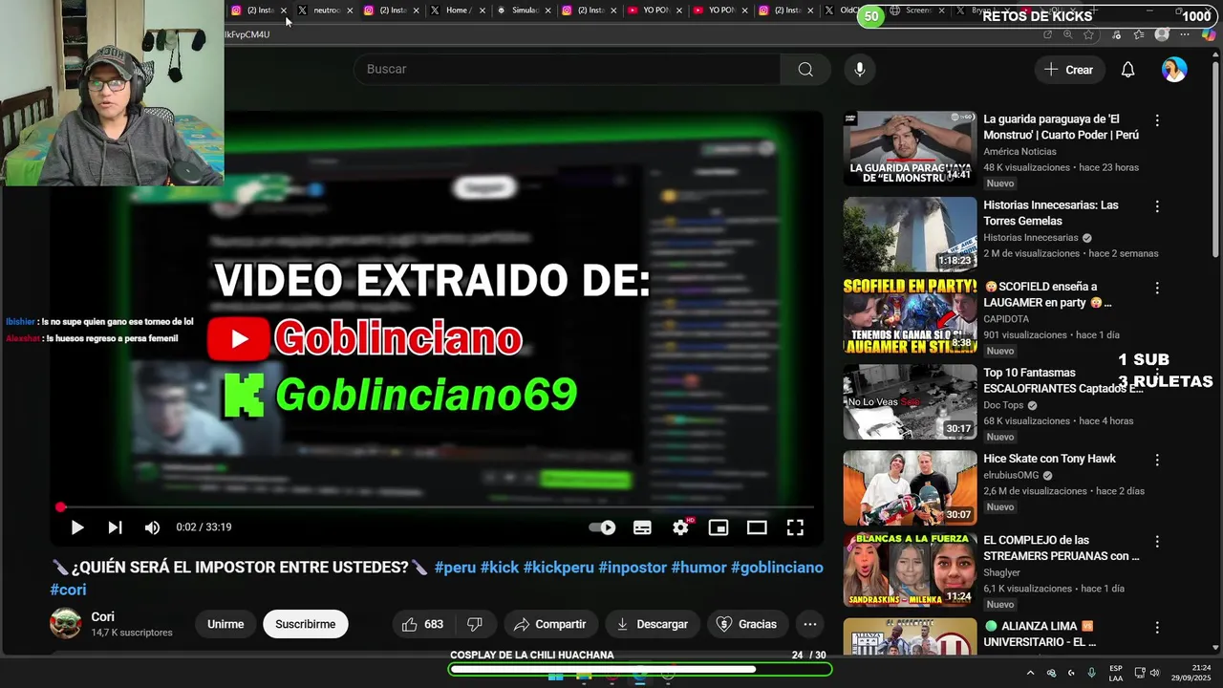The width and height of the screenshot is (1223, 688).
Task: Mute the video volume speaker icon
Action: click(x=152, y=527)
